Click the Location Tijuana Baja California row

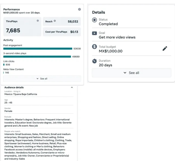(x=39, y=93)
